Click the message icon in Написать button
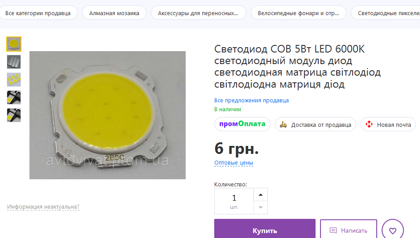420x238 pixels. point(333,230)
